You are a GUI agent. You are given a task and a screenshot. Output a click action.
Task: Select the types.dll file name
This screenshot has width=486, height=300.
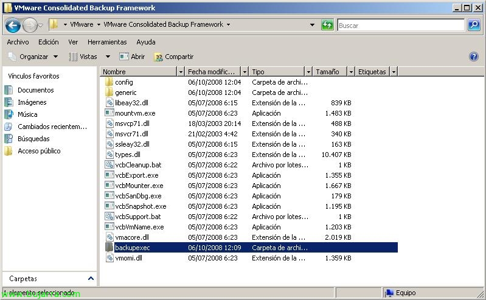tap(128, 155)
